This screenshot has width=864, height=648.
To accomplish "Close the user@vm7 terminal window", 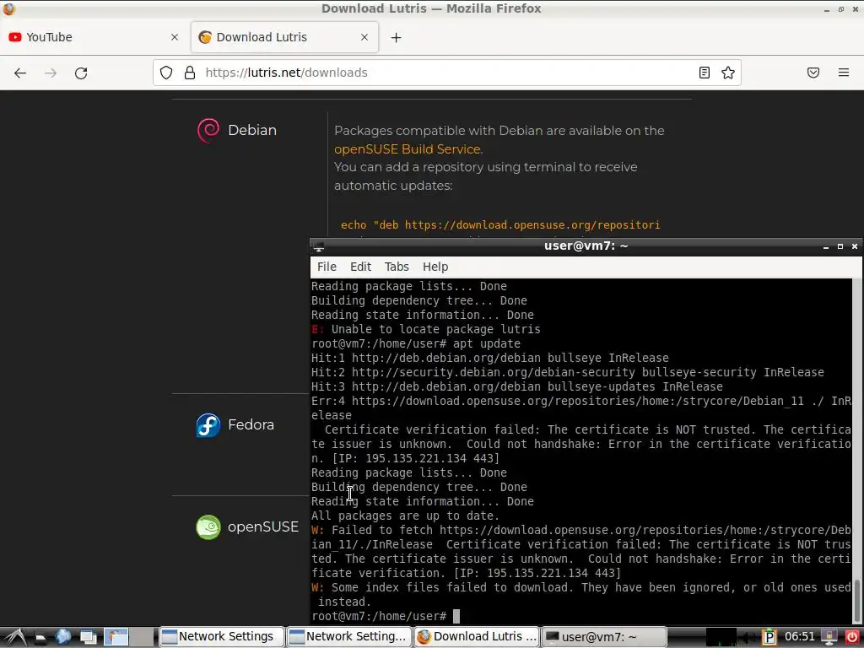I will click(855, 247).
